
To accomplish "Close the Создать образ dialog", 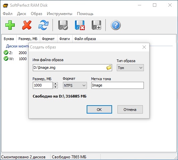I will 144,47.
